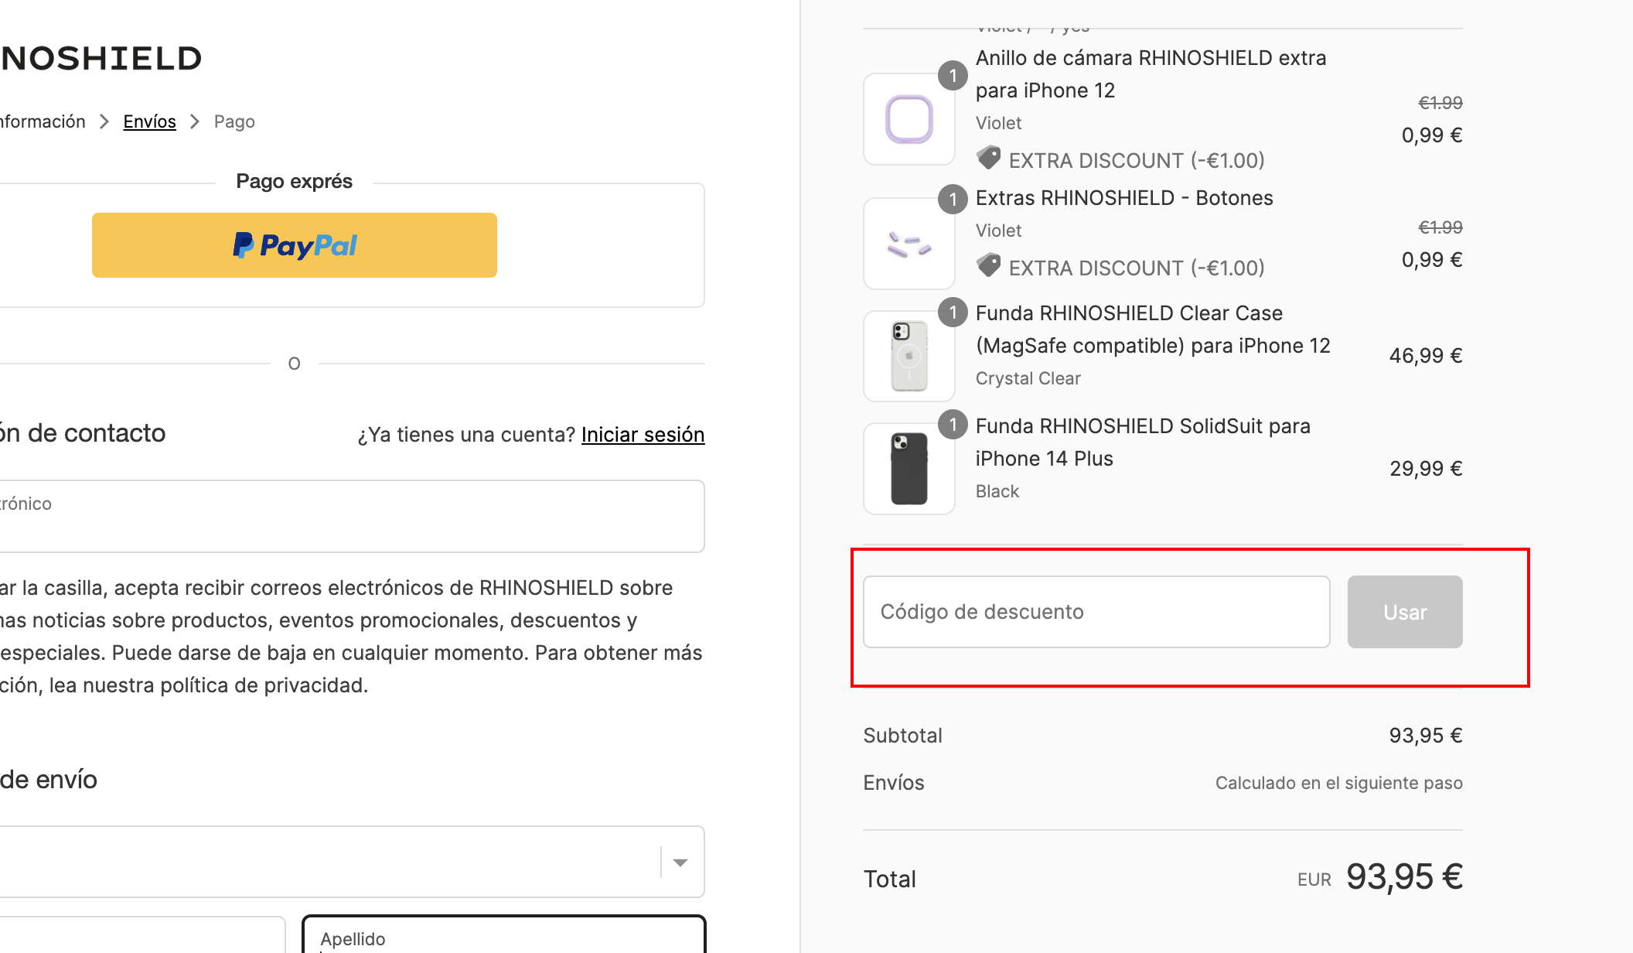
Task: Click the PayPal express checkout icon
Action: coord(294,245)
